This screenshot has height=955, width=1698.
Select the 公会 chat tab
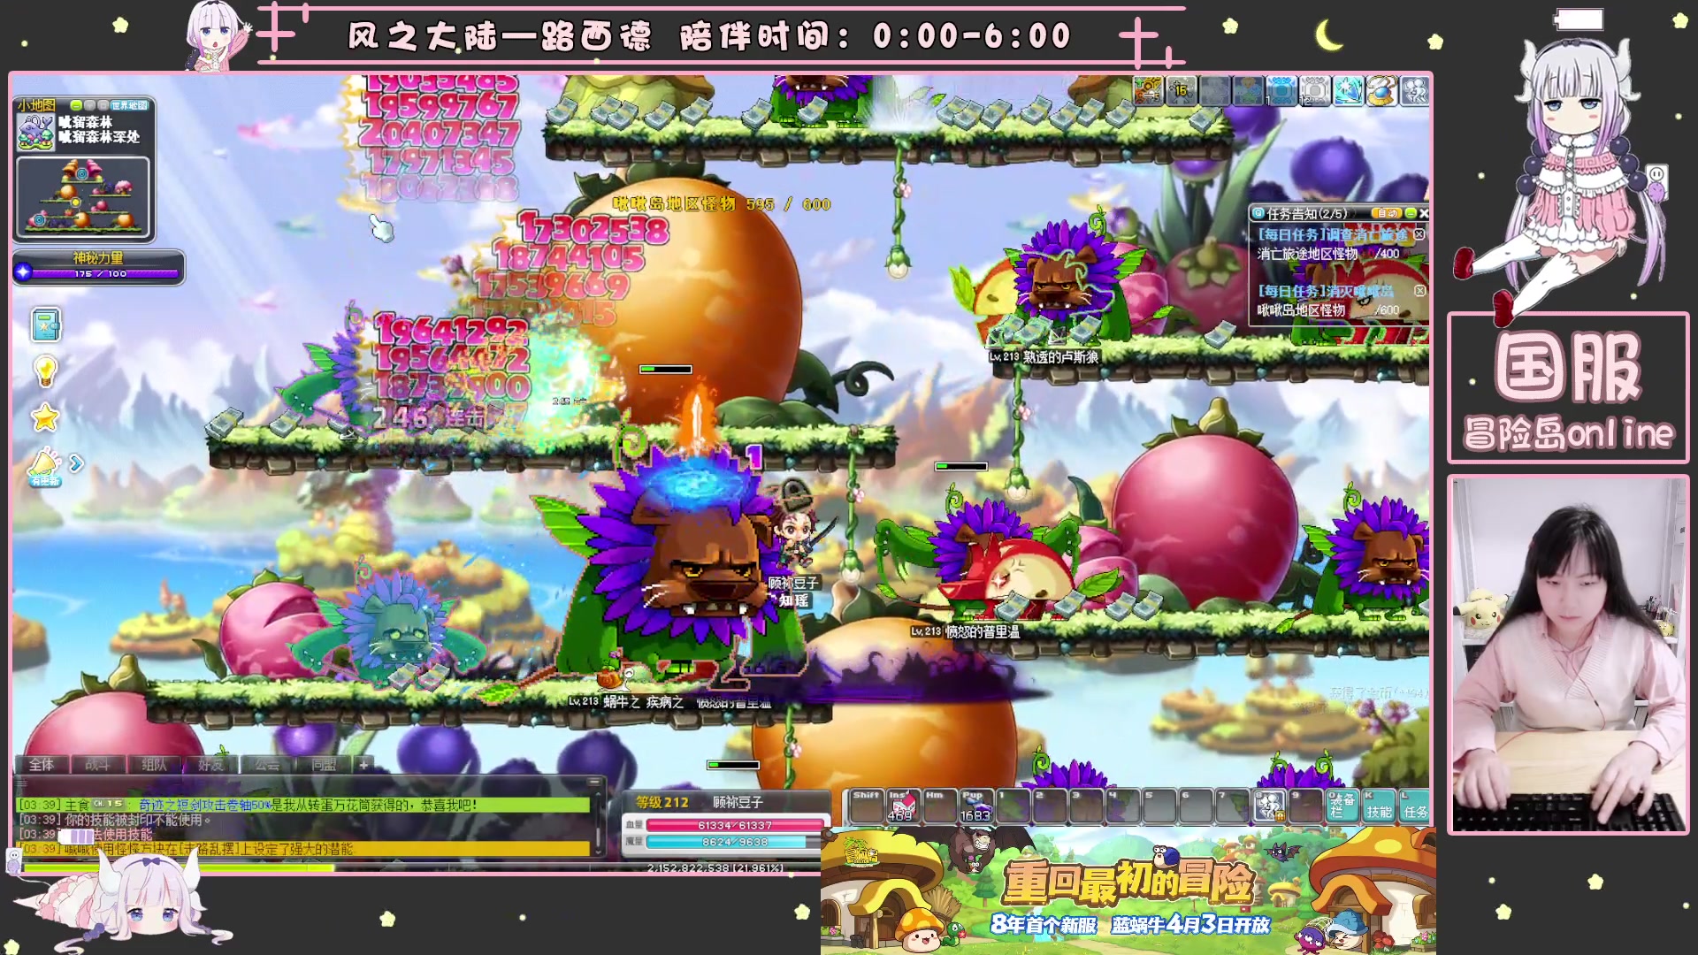pyautogui.click(x=267, y=765)
